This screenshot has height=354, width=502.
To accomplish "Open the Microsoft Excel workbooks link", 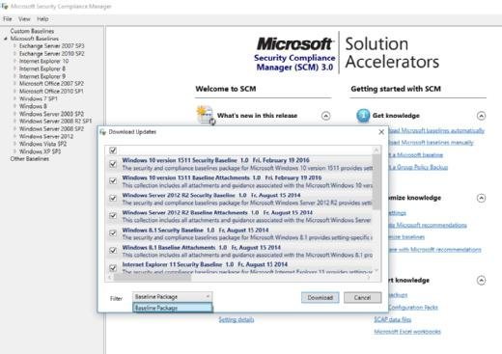I will (407, 332).
